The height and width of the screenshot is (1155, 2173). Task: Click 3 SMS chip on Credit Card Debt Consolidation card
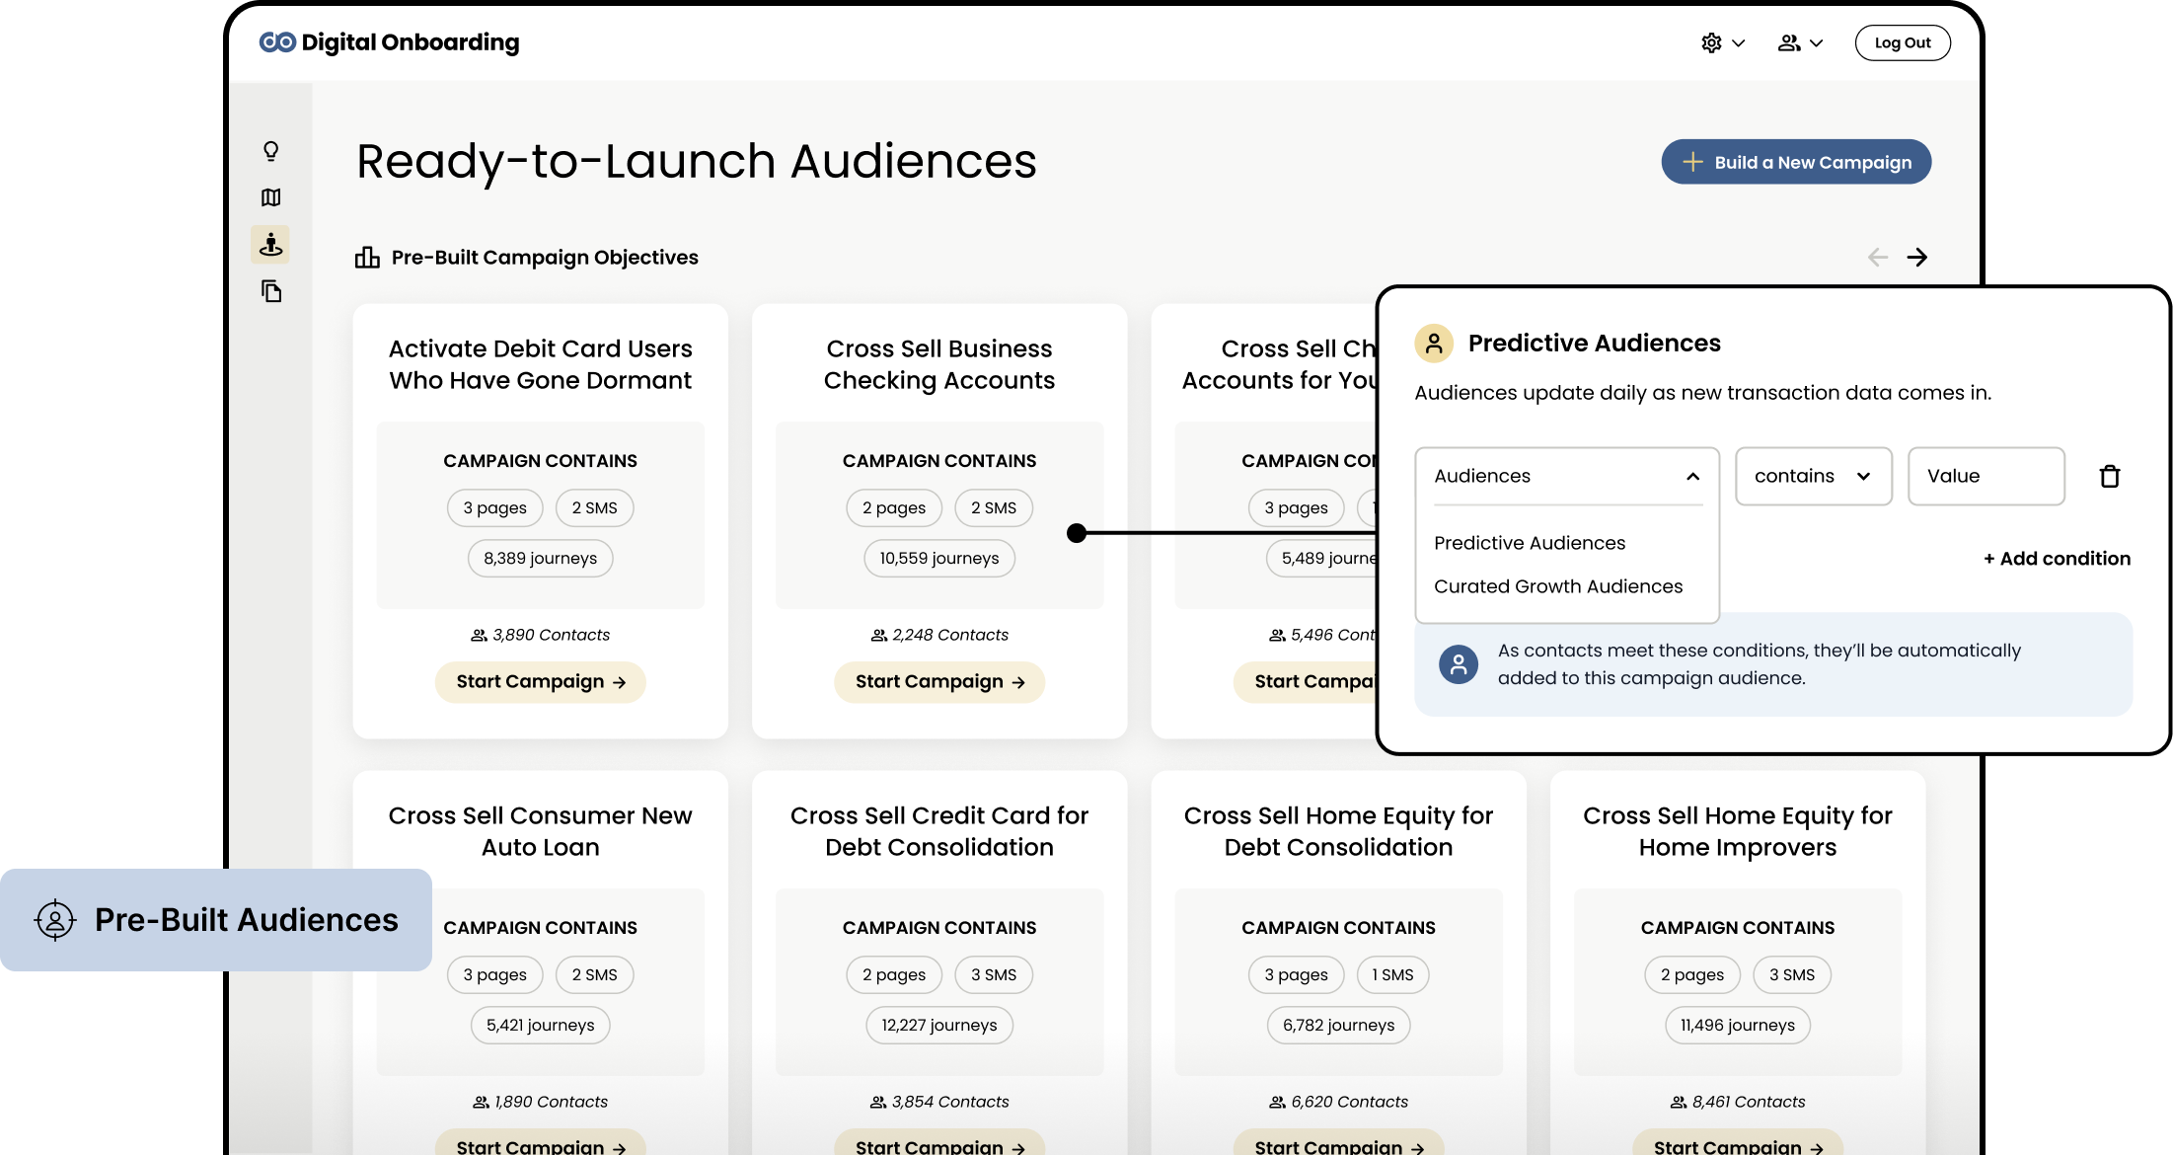[993, 975]
